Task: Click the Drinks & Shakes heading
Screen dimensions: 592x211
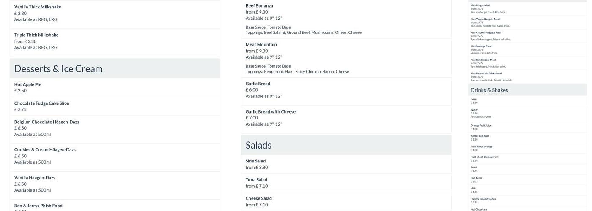Action: [489, 90]
